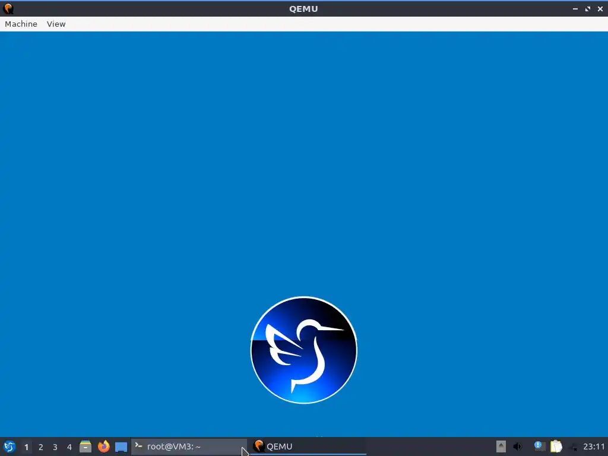Click the show desktop icon
The height and width of the screenshot is (456, 608).
pyautogui.click(x=121, y=446)
